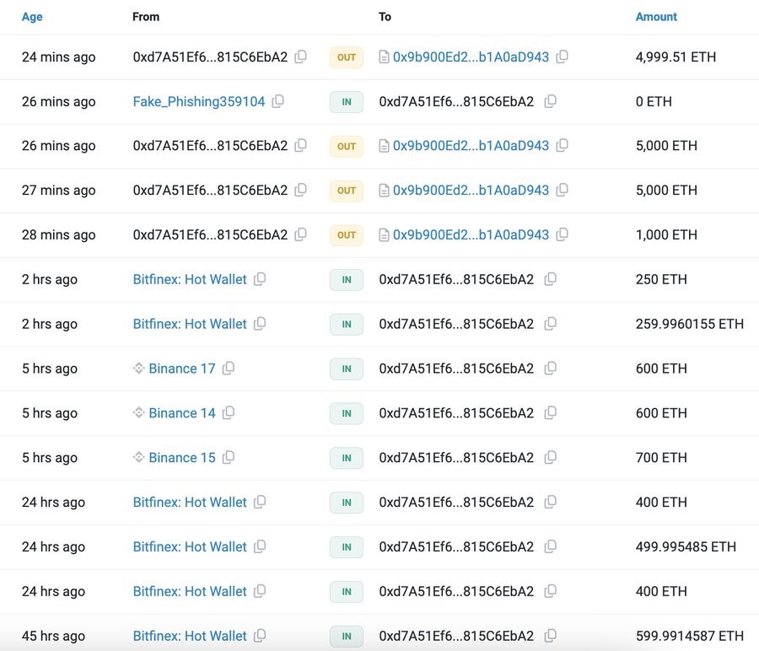Click copy icon beside Binance 17
Screen dimensions: 759x651
click(229, 369)
